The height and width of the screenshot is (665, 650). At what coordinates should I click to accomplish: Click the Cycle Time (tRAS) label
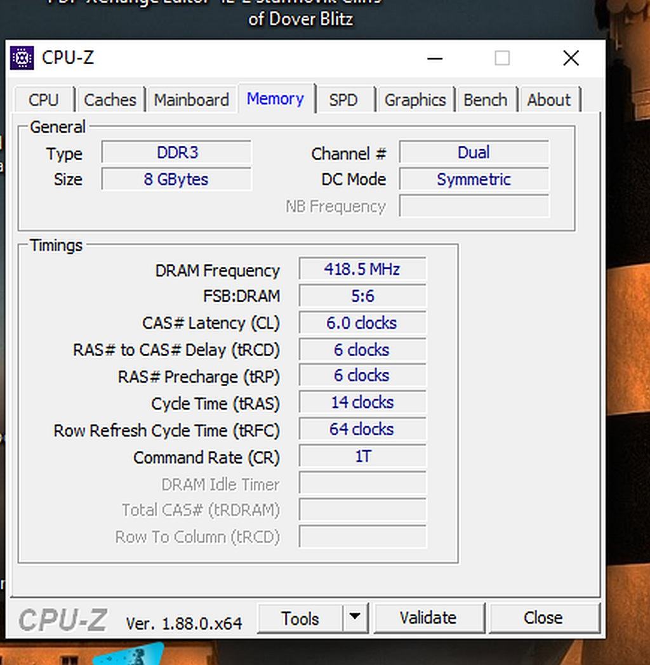[216, 404]
